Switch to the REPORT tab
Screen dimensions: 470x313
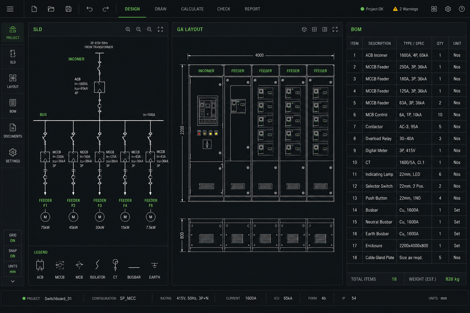coord(252,9)
